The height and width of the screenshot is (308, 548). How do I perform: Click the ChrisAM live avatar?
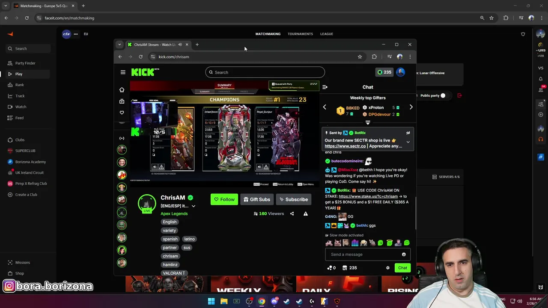pyautogui.click(x=147, y=203)
